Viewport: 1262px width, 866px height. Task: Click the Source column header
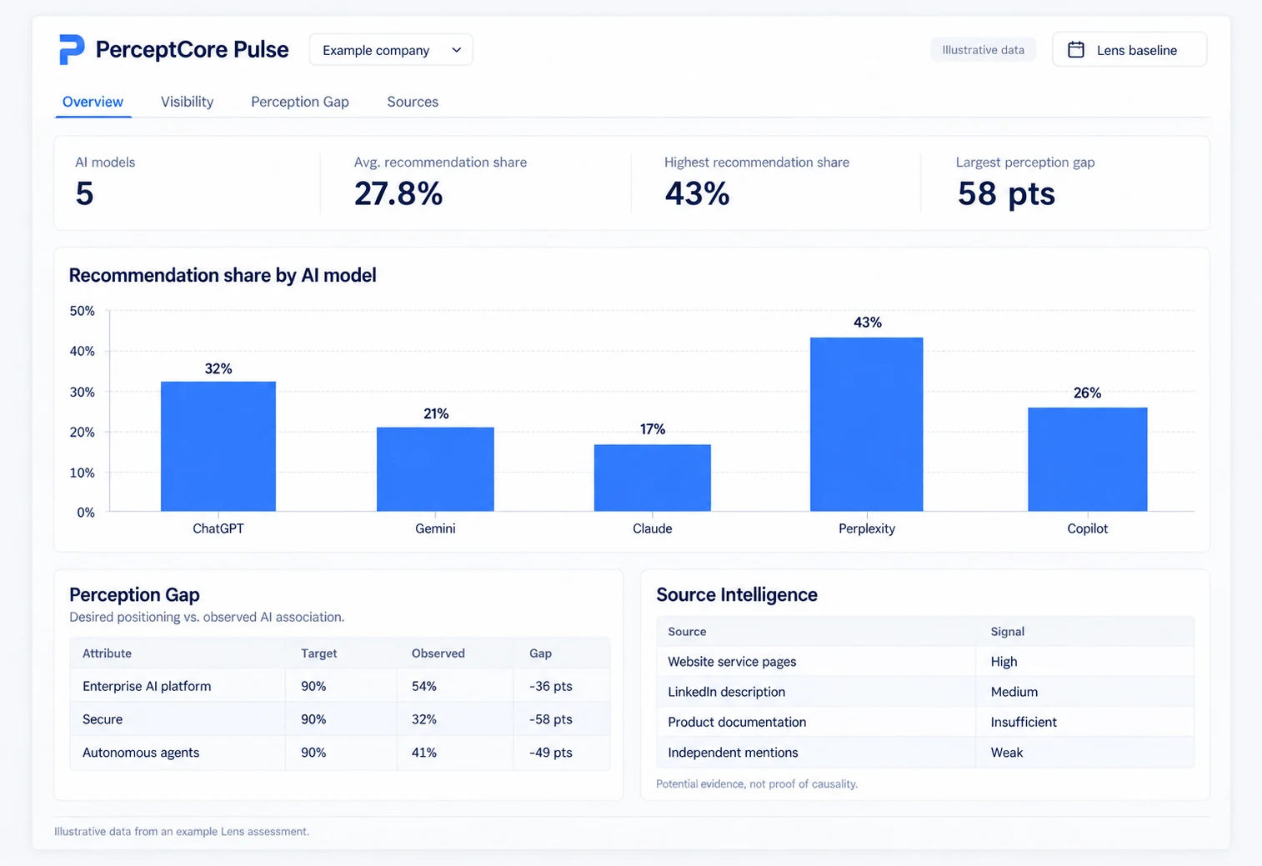[x=687, y=632]
